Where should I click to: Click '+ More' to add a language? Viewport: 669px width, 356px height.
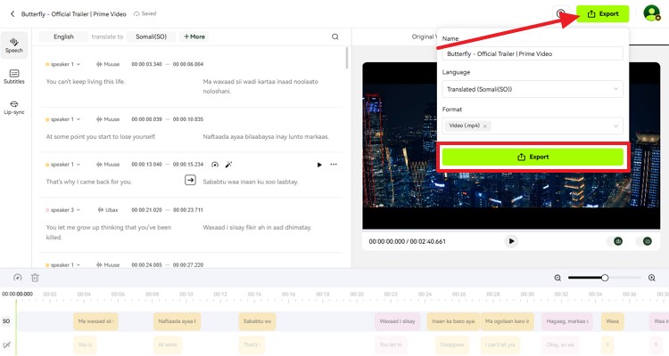[x=194, y=36]
